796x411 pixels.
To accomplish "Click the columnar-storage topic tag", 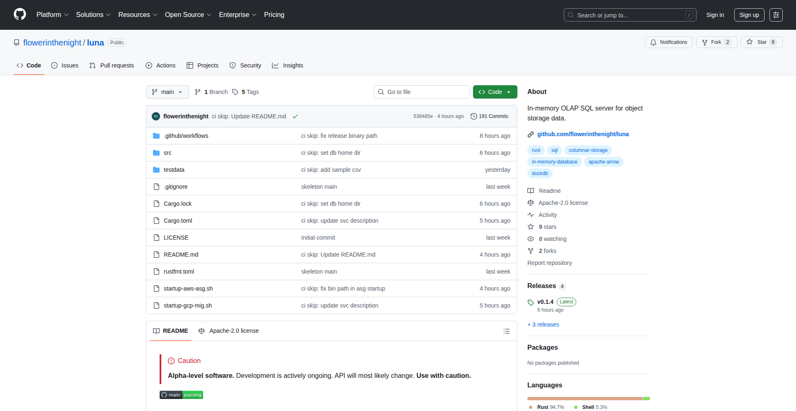I will tap(588, 150).
